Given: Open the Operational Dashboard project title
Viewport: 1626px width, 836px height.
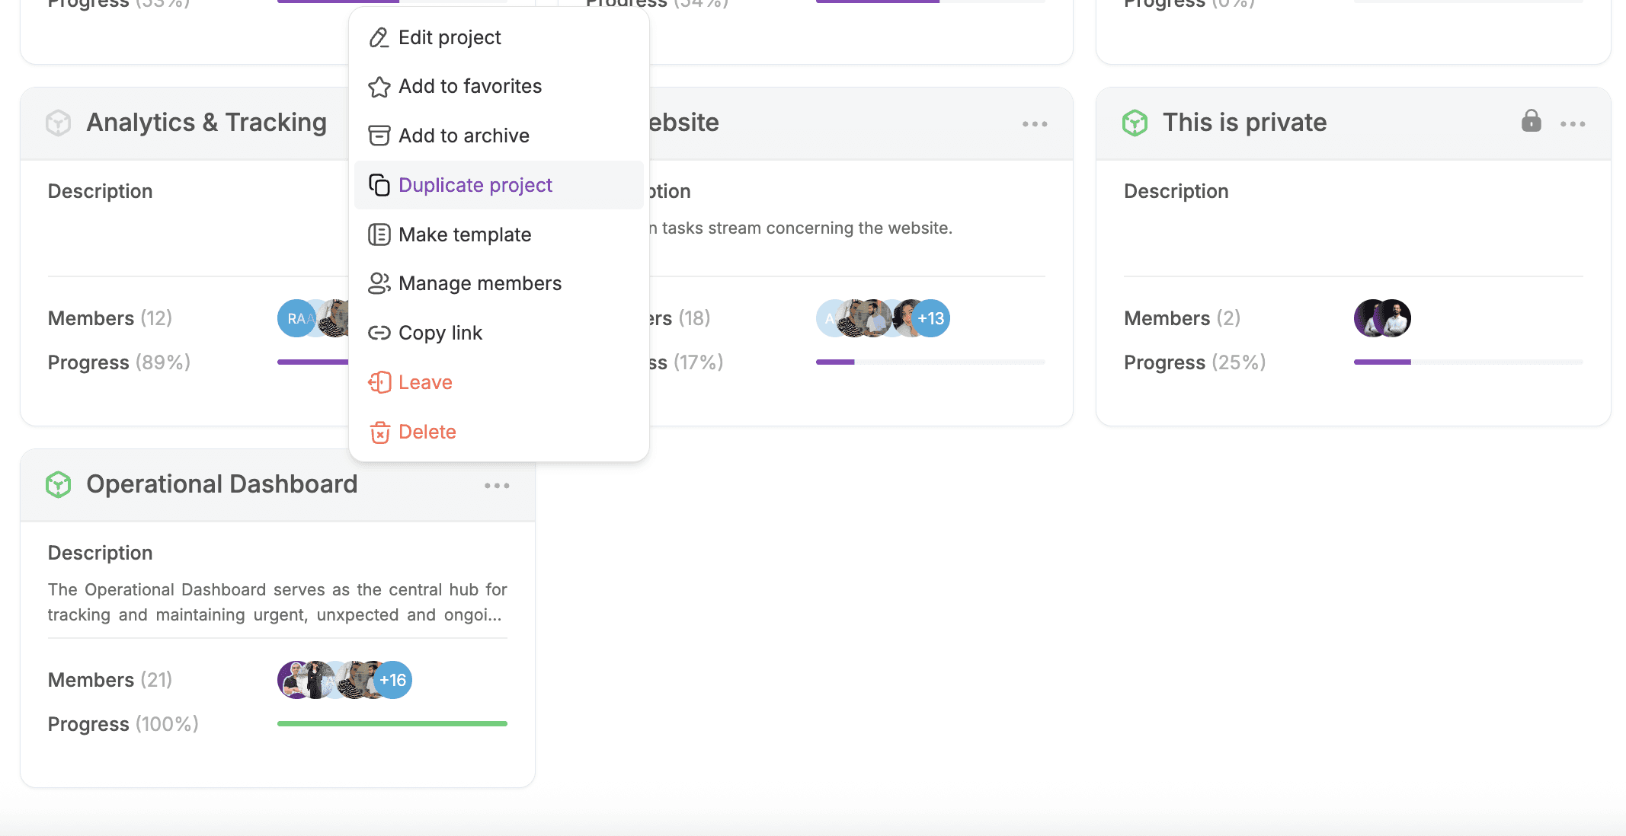Looking at the screenshot, I should coord(222,484).
